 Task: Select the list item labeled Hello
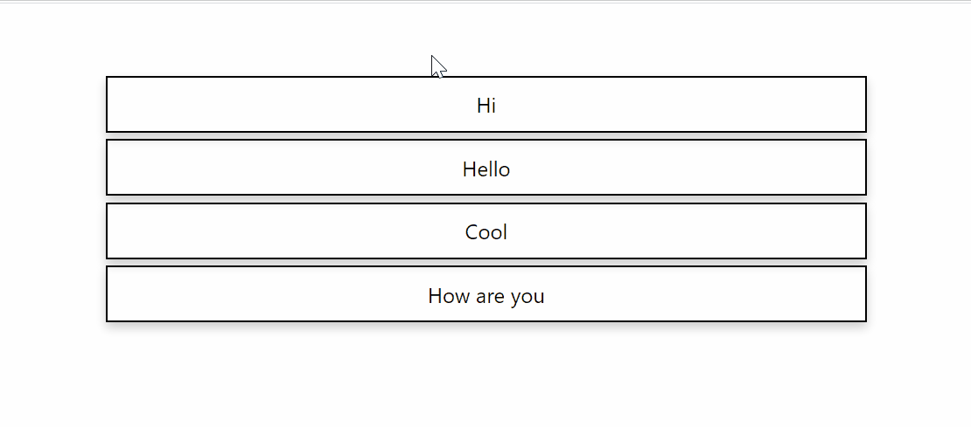[486, 168]
